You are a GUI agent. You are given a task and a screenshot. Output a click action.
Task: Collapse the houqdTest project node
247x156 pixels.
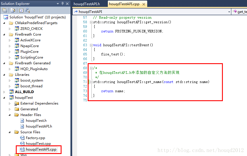pos(4,98)
